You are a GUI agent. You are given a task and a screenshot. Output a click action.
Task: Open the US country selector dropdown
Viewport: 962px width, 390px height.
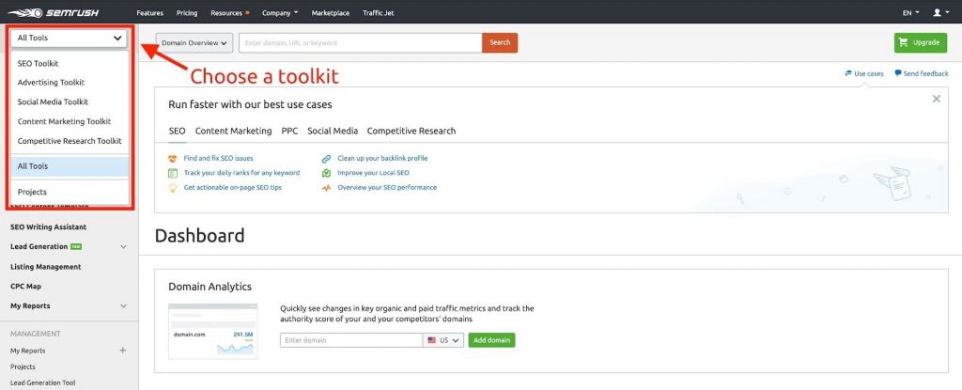[443, 340]
